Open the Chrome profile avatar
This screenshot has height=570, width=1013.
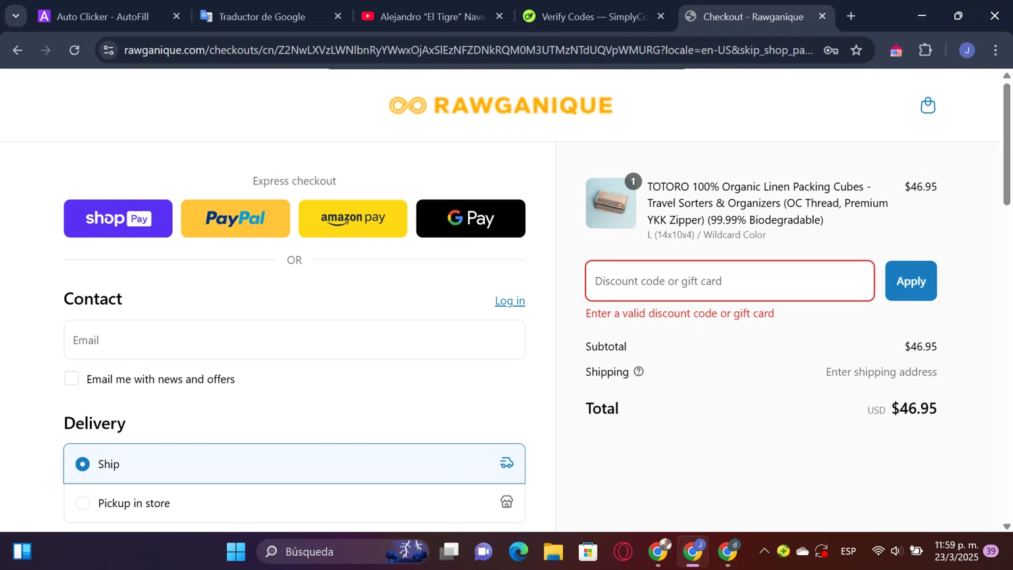pos(967,50)
